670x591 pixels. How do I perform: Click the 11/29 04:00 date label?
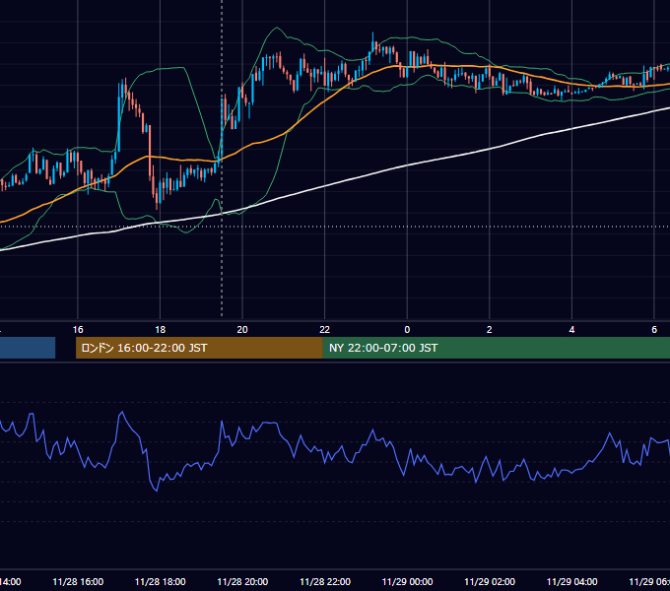pyautogui.click(x=572, y=581)
